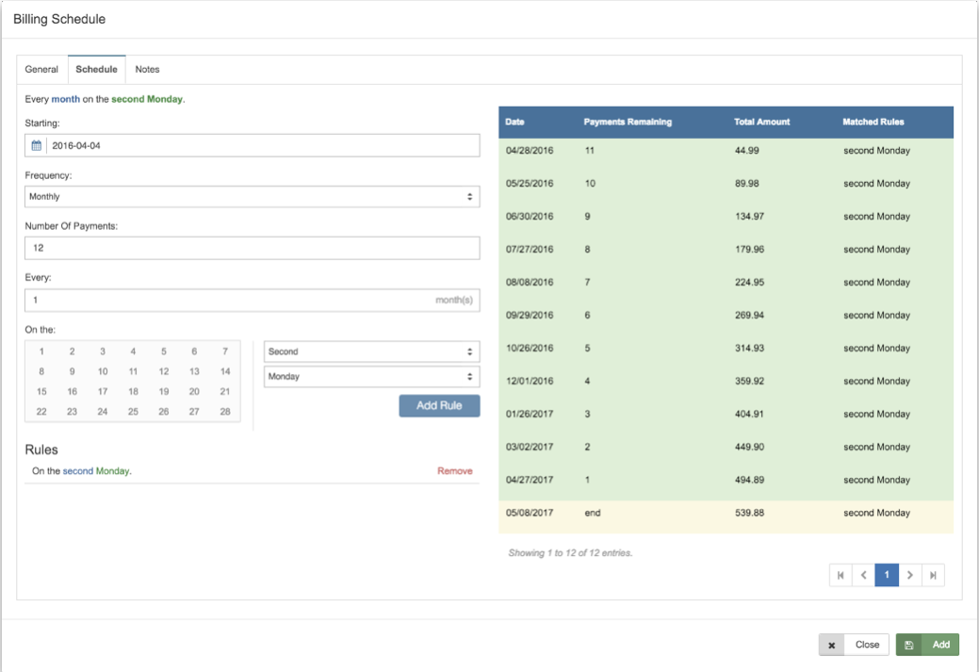The image size is (979, 672).
Task: Remove the second Monday rule
Action: pos(454,471)
